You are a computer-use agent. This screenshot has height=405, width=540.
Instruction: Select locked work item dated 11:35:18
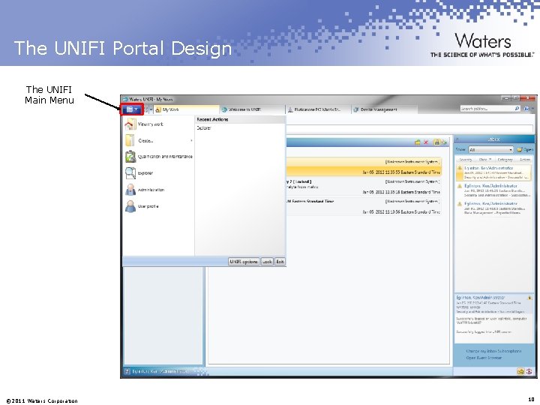click(x=363, y=187)
